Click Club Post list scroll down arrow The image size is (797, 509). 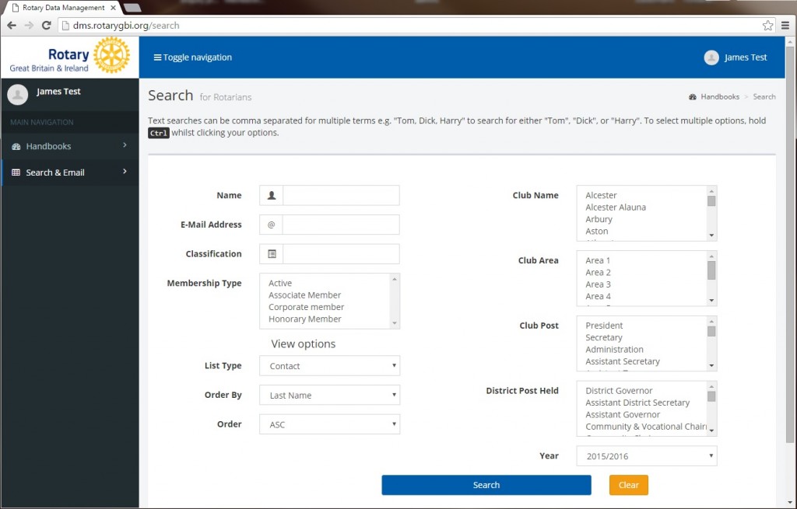pos(711,366)
